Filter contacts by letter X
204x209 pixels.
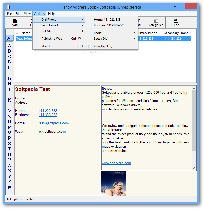[x=9, y=171]
